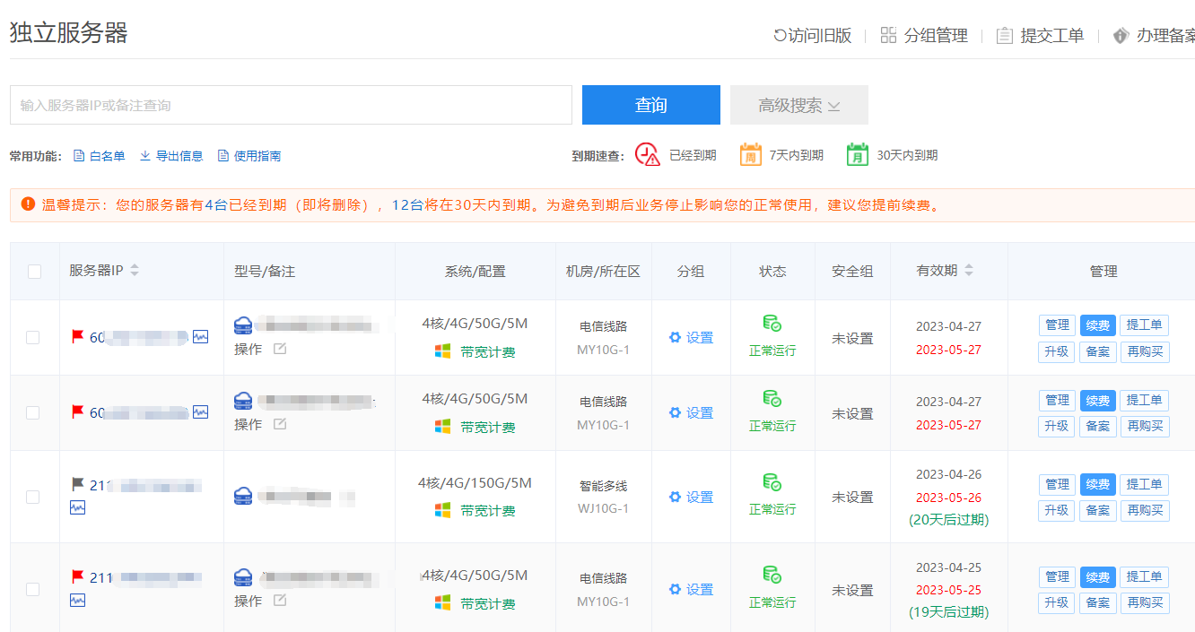Click edit note icon in first server row
This screenshot has height=632, width=1195.
pos(280,349)
